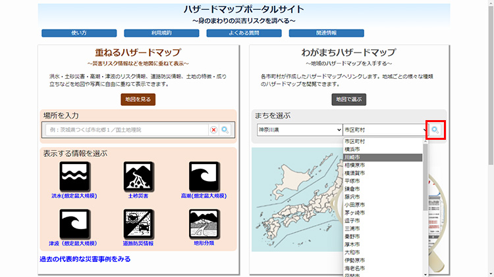Choose 海老名市 from the list

click(x=383, y=268)
